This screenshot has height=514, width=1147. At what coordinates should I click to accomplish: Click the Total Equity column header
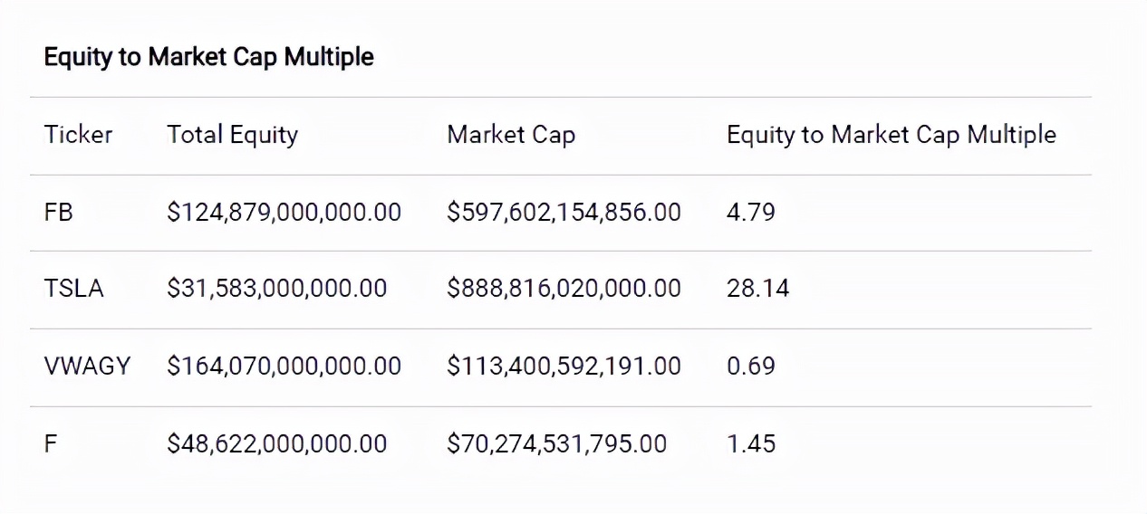coord(232,135)
